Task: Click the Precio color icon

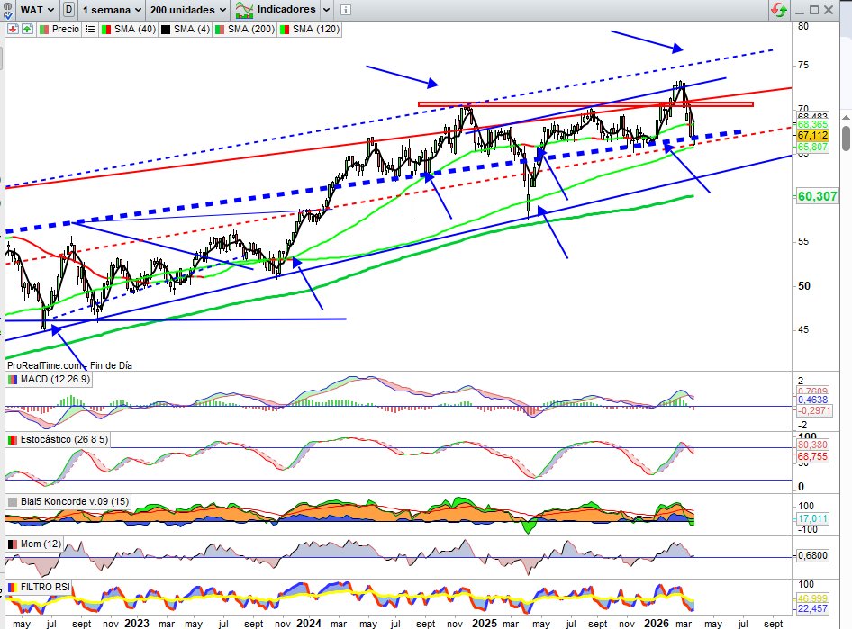Action: (44, 30)
